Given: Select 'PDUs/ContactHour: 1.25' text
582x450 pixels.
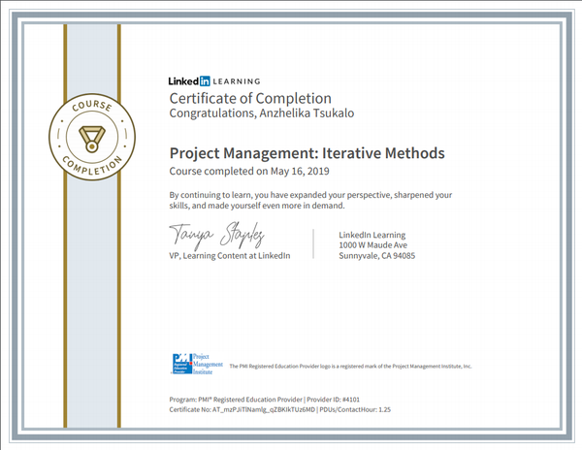Looking at the screenshot, I should click(x=355, y=409).
